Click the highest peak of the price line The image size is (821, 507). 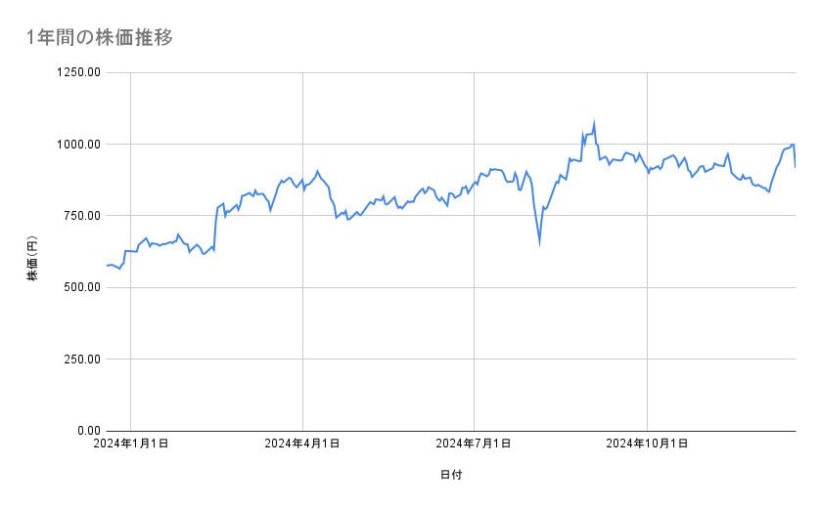[594, 123]
